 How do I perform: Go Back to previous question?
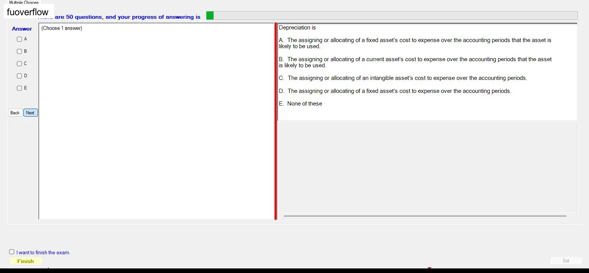pyautogui.click(x=15, y=113)
